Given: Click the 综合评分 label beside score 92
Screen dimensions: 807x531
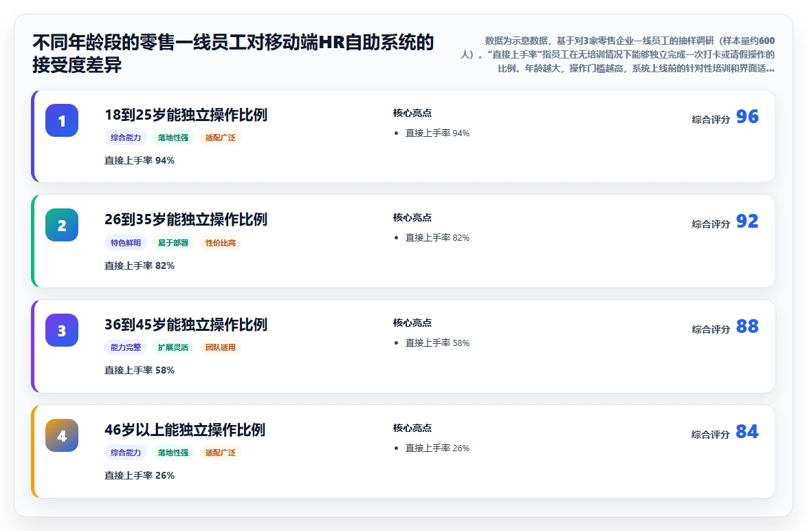Looking at the screenshot, I should click(x=711, y=224).
